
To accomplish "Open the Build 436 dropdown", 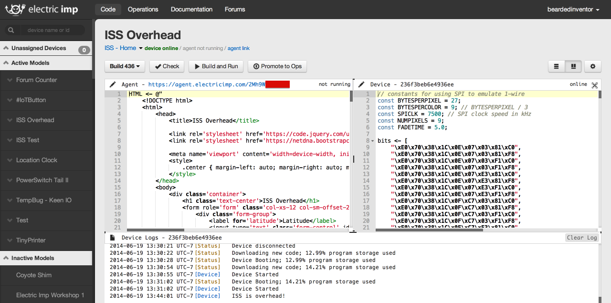I will point(125,66).
